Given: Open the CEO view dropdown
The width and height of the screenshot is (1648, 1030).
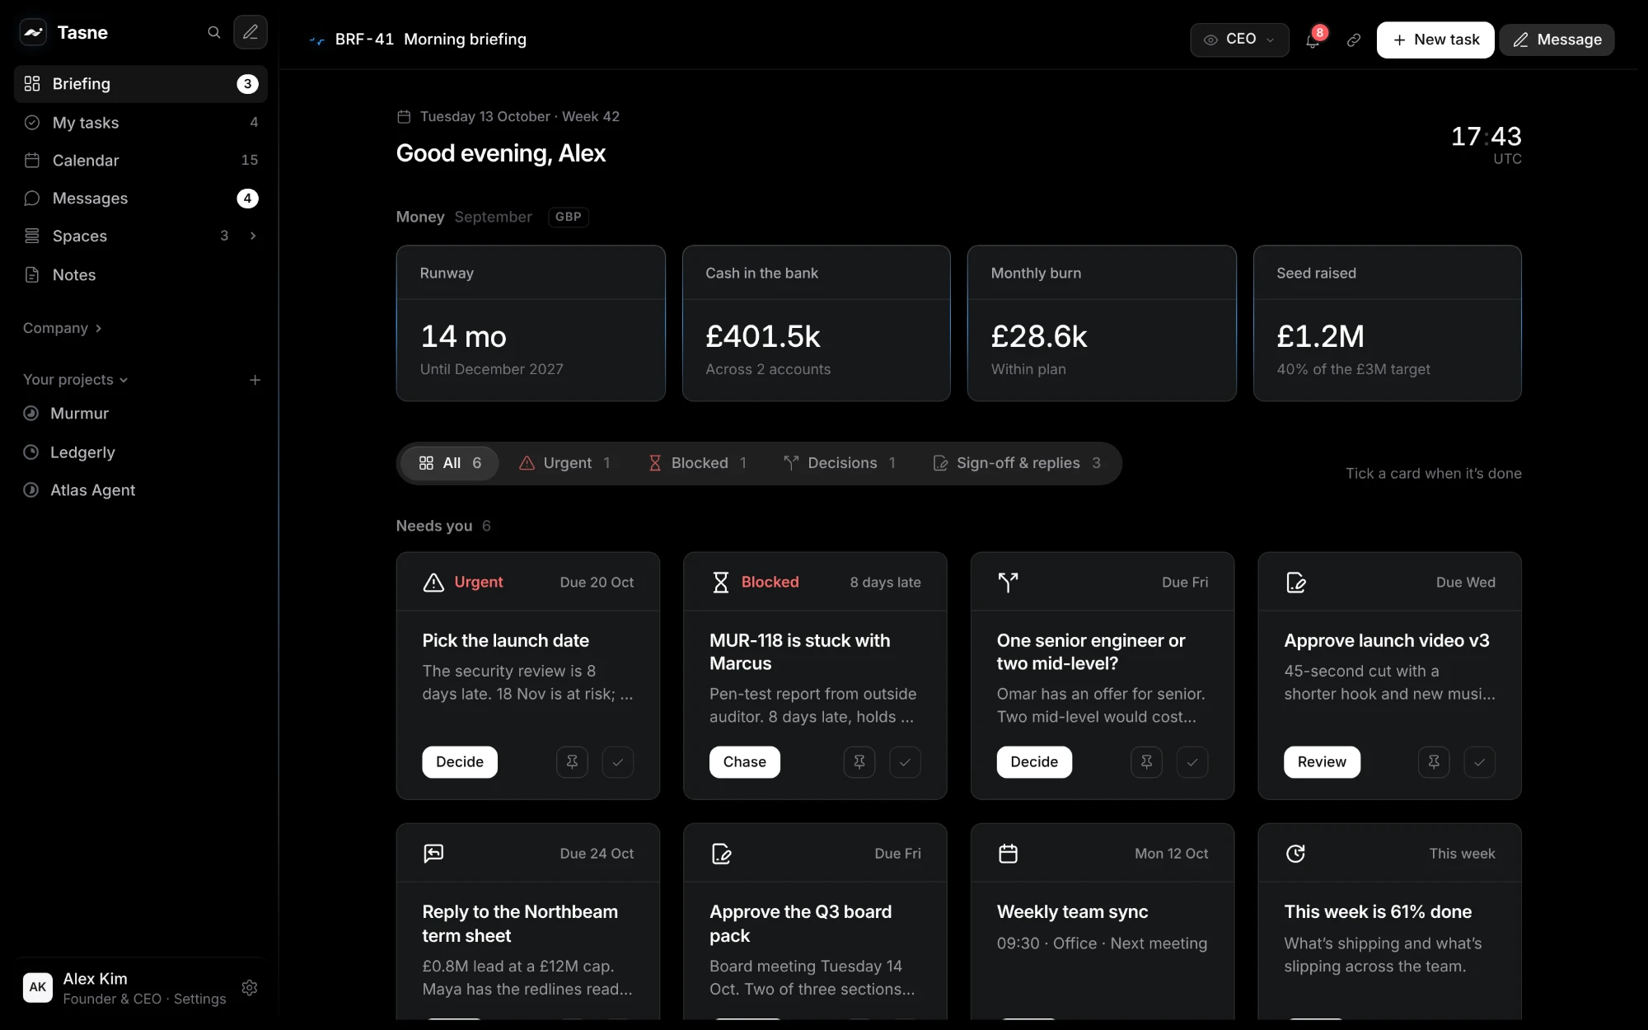Looking at the screenshot, I should (1239, 40).
